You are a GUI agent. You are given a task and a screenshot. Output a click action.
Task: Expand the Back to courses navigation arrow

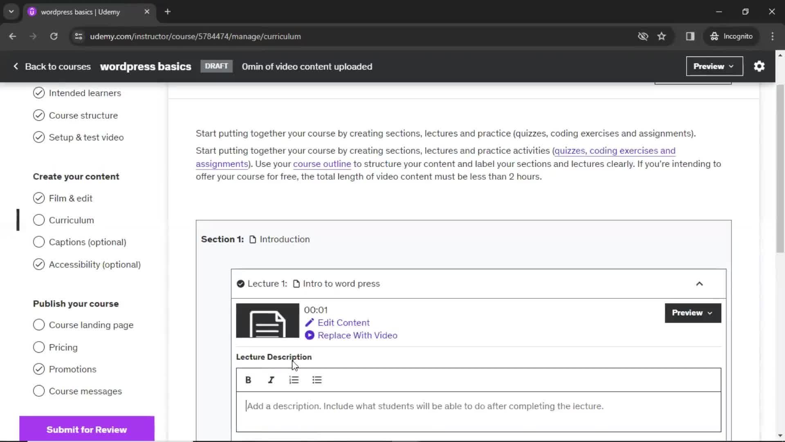pyautogui.click(x=16, y=66)
